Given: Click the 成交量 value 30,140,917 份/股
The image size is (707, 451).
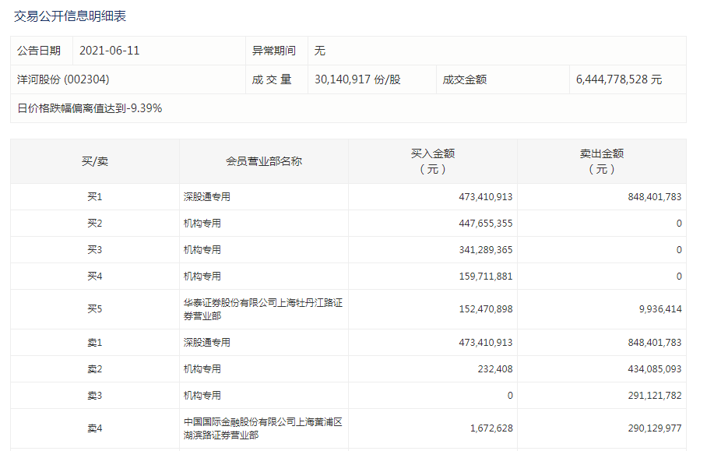Looking at the screenshot, I should tap(357, 79).
